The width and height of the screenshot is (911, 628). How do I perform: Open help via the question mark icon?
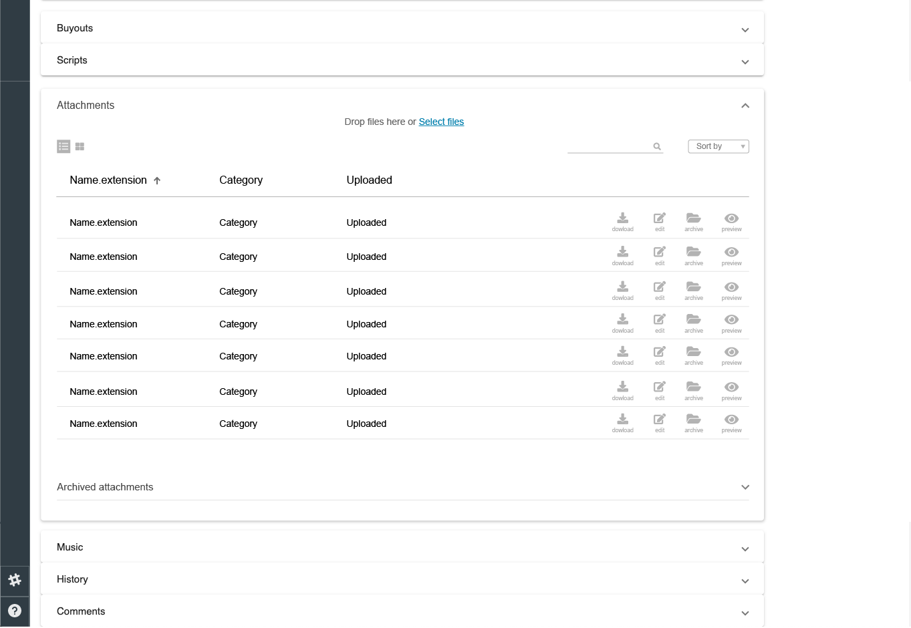15,610
